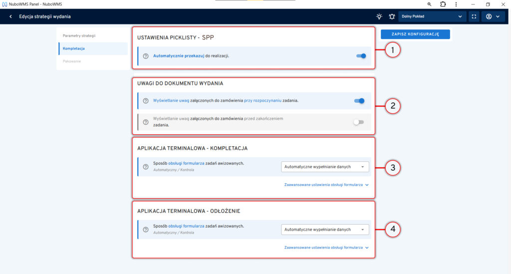This screenshot has height=274, width=511.
Task: Click the back arrow beside Edycja strategii wydania
Action: pos(10,16)
